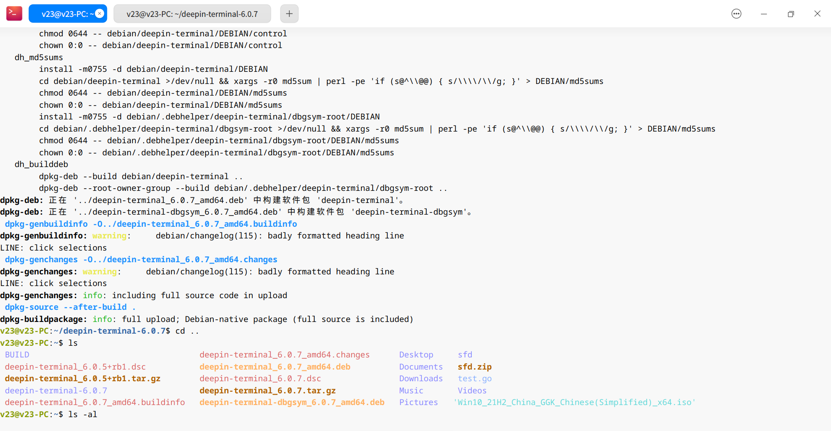The image size is (831, 431).
Task: Click the 'cd ..' command text
Action: coord(187,331)
